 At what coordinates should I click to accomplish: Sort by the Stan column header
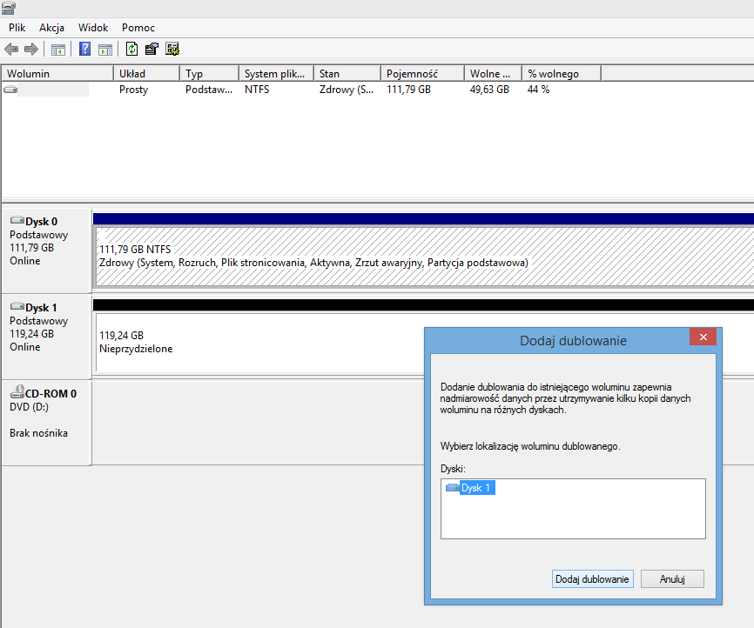pyautogui.click(x=347, y=74)
